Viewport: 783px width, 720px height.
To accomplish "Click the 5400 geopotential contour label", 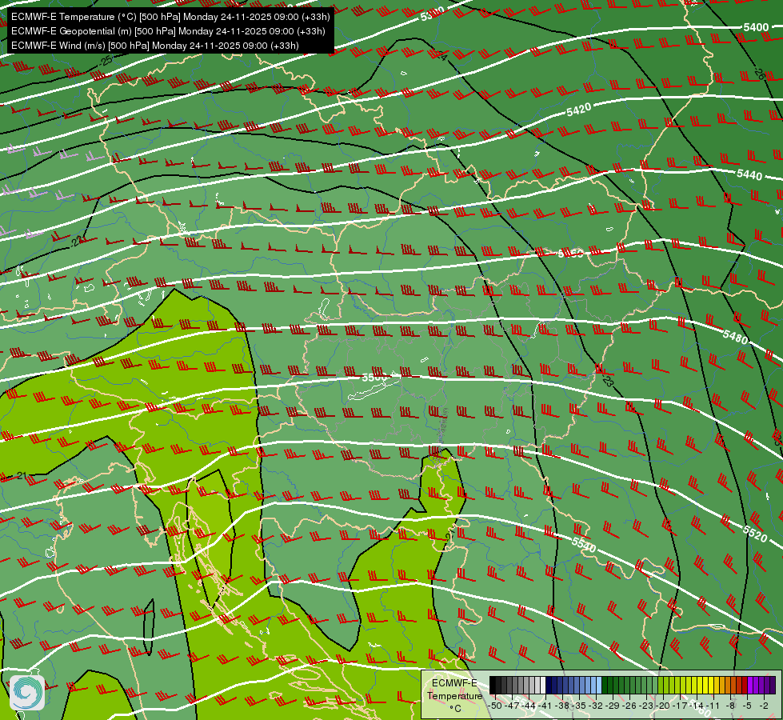I will (x=756, y=27).
